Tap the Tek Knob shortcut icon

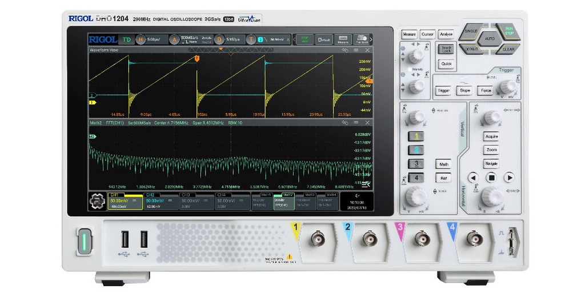361,39
